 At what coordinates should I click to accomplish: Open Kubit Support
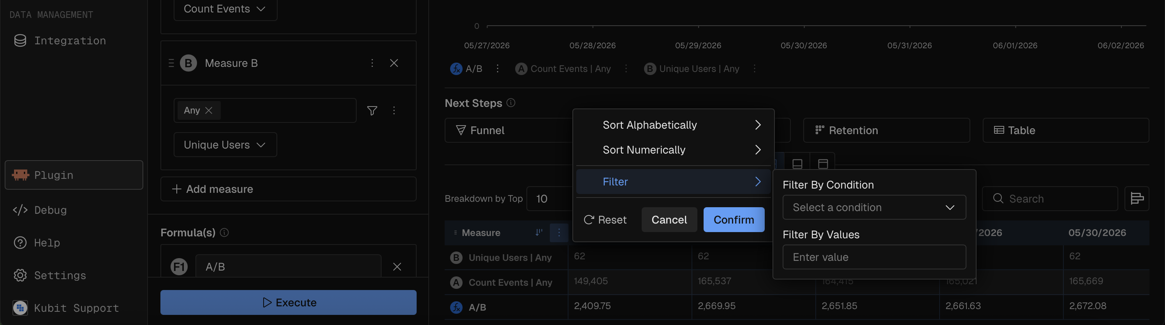66,308
